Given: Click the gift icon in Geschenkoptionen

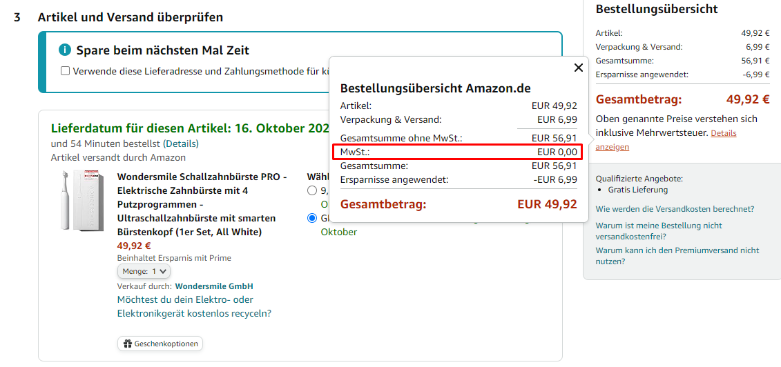Looking at the screenshot, I should point(127,344).
